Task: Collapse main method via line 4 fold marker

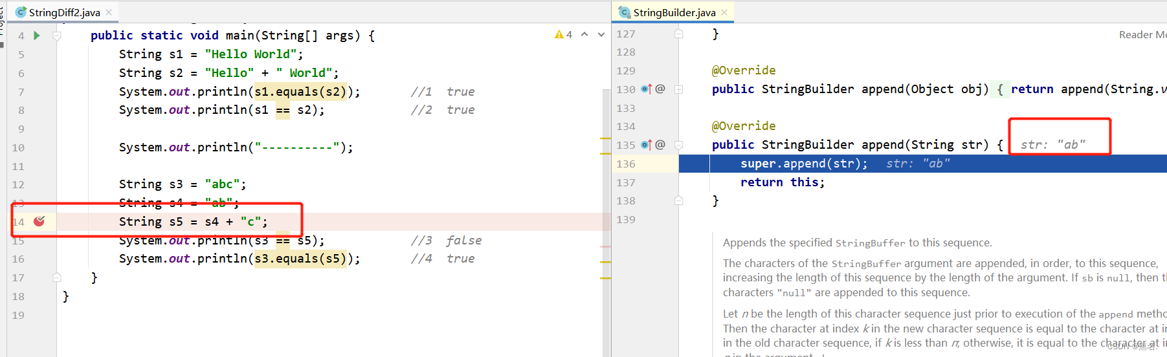Action: point(57,36)
